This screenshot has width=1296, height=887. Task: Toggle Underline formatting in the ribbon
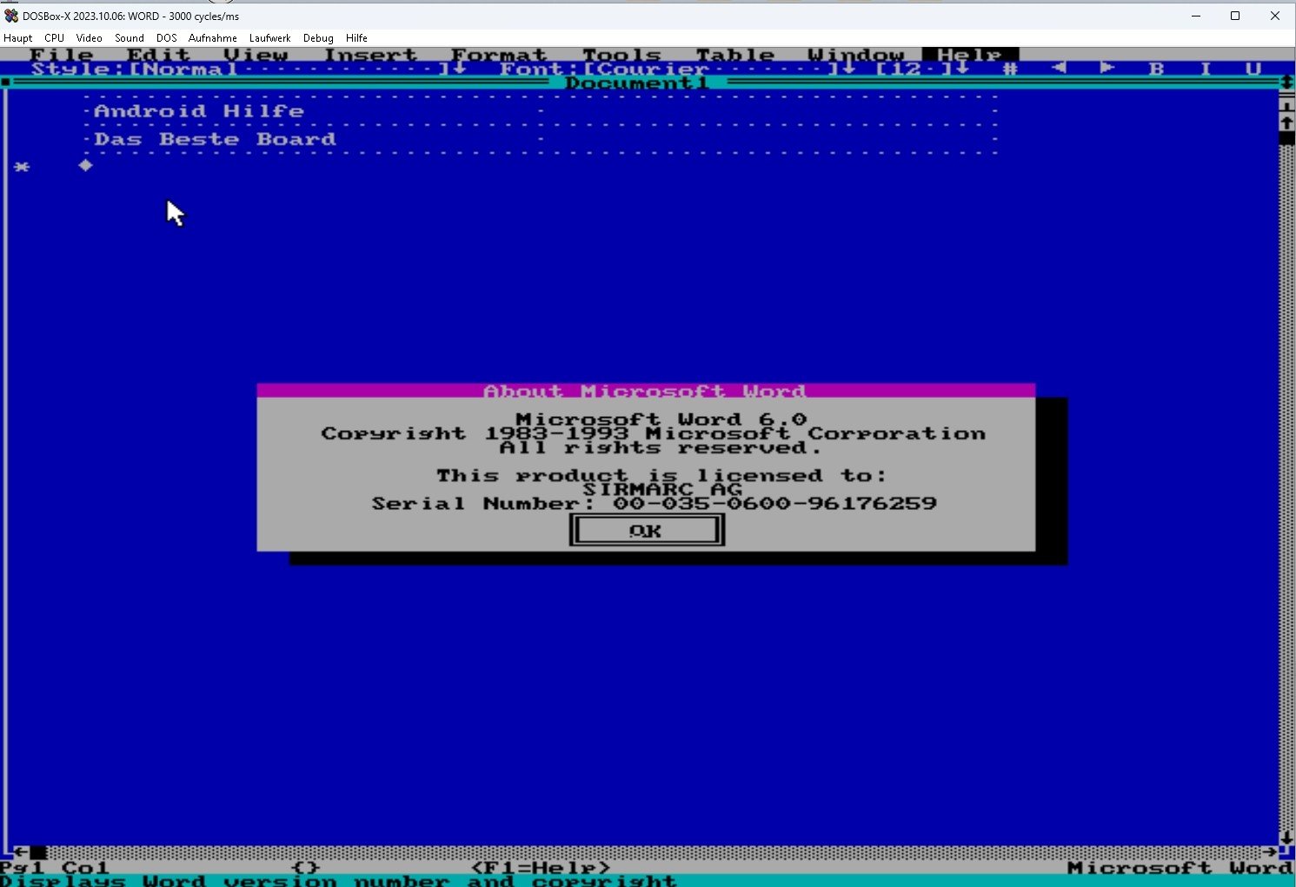tap(1253, 69)
